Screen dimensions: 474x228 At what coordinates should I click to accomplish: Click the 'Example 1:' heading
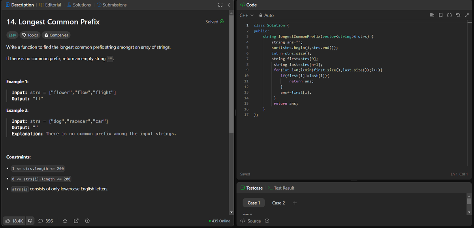point(17,81)
